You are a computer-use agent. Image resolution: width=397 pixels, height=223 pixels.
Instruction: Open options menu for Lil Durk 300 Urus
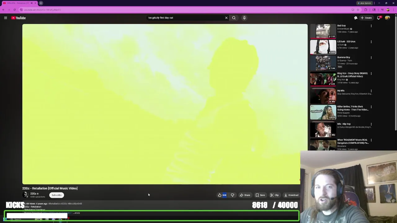tap(371, 42)
